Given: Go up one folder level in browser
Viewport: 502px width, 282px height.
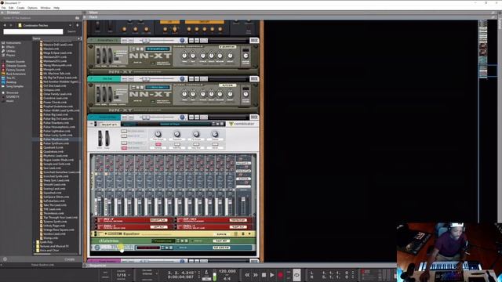Looking at the screenshot, I should click(77, 25).
